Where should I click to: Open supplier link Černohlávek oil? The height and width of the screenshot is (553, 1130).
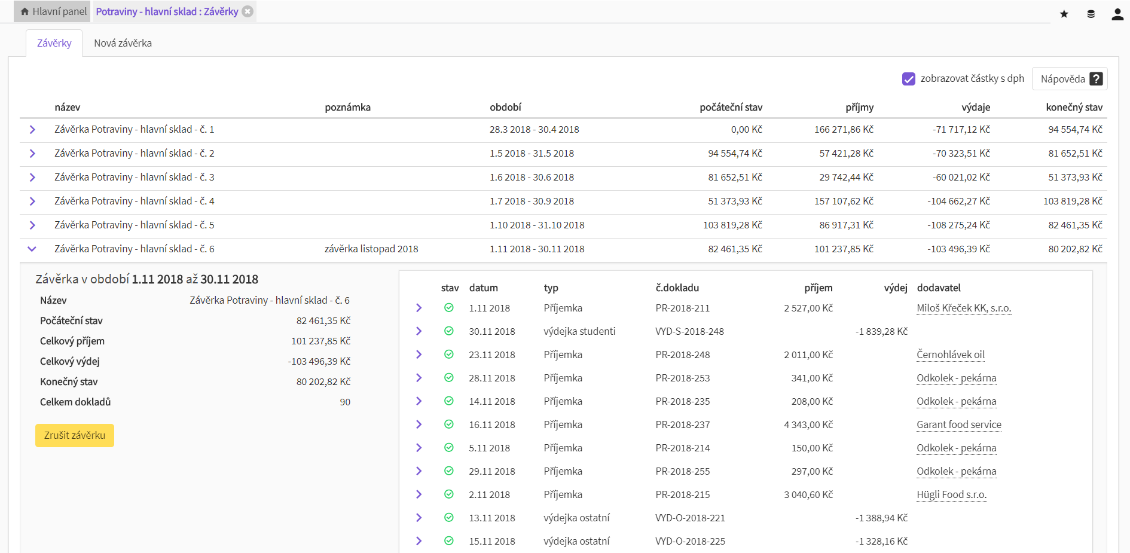[x=950, y=355]
